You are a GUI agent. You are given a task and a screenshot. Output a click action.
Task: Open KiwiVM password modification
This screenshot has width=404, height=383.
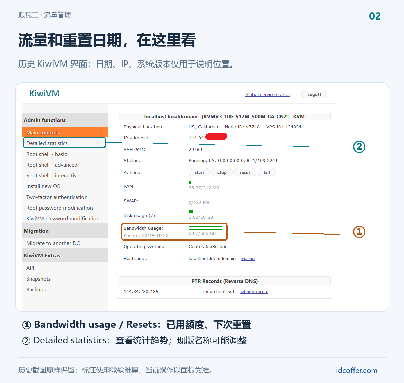(63, 218)
